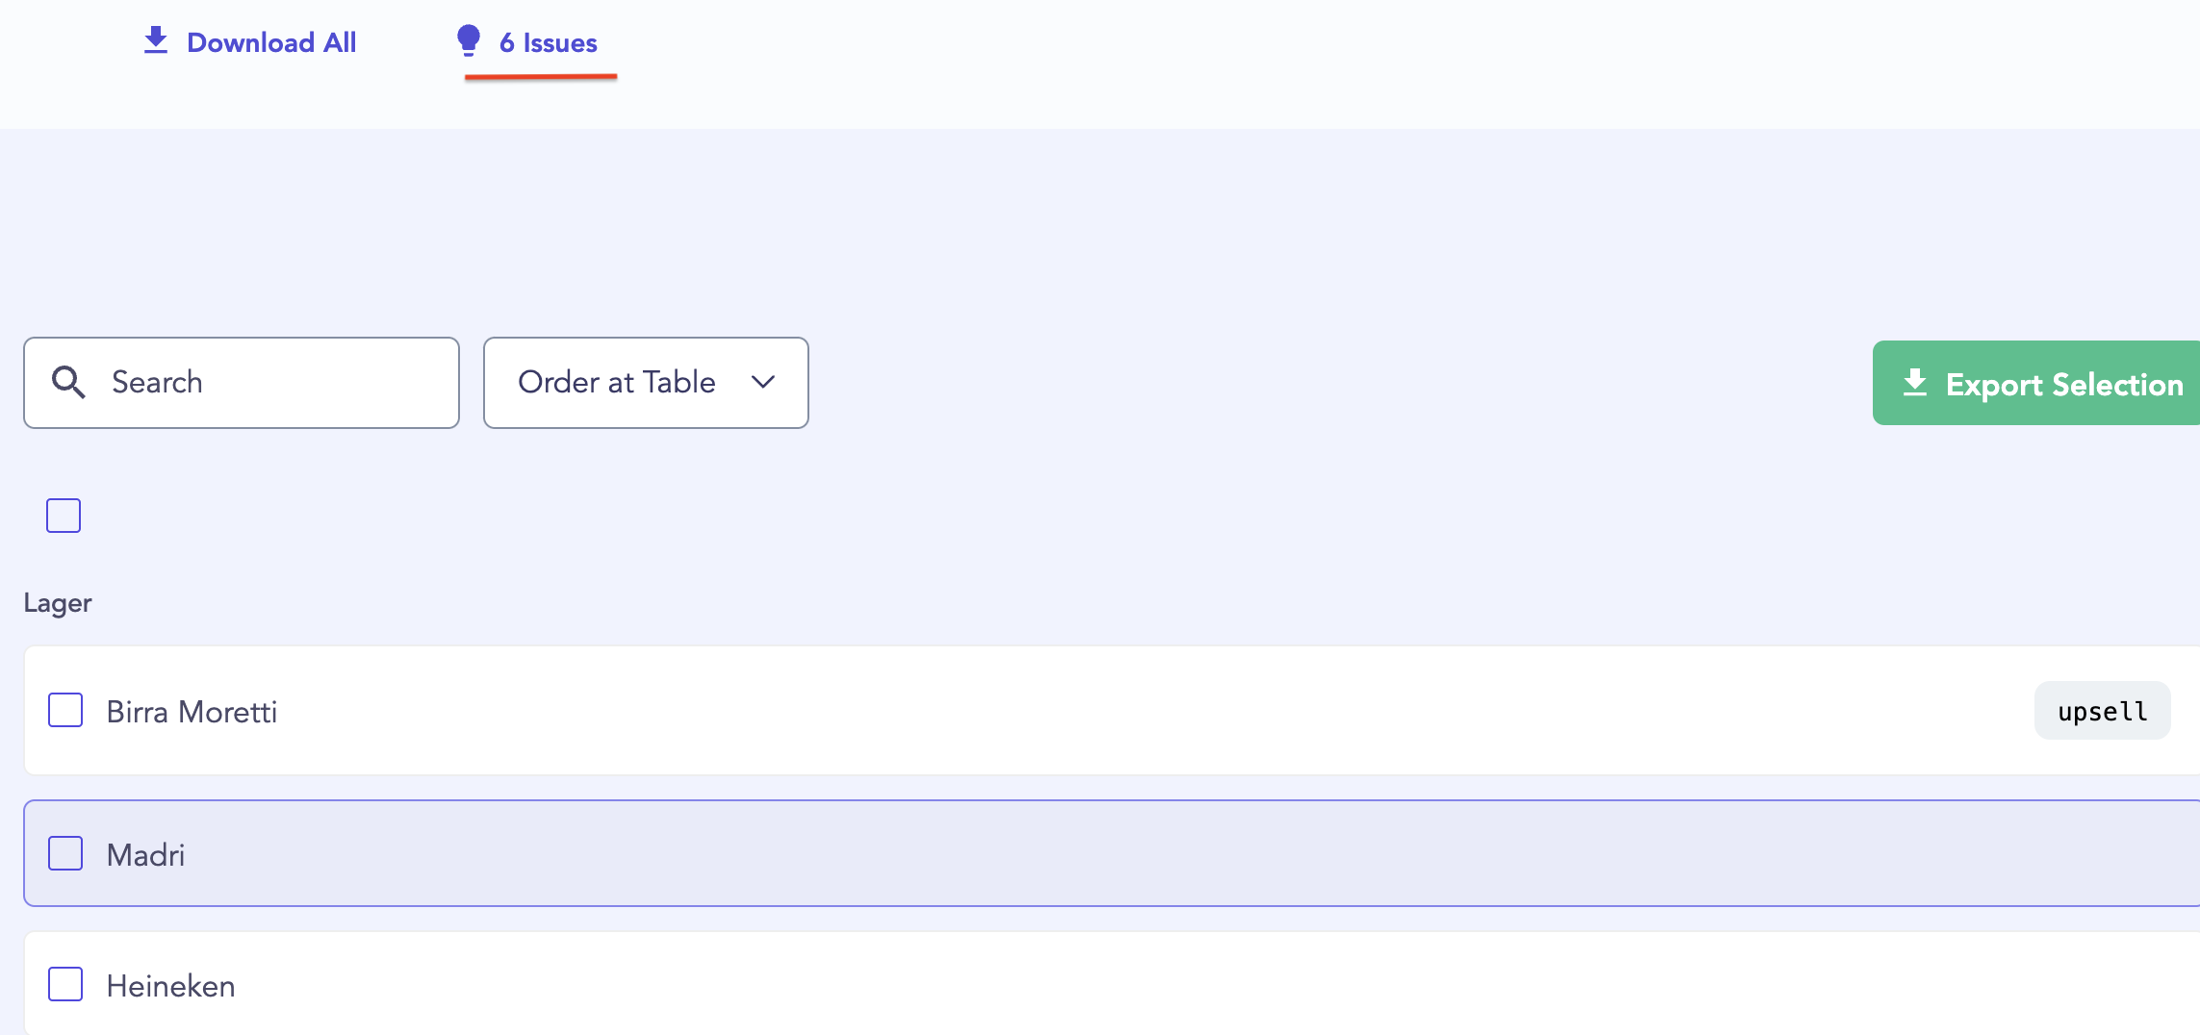Check the Birra Moretti checkbox

pos(65,711)
